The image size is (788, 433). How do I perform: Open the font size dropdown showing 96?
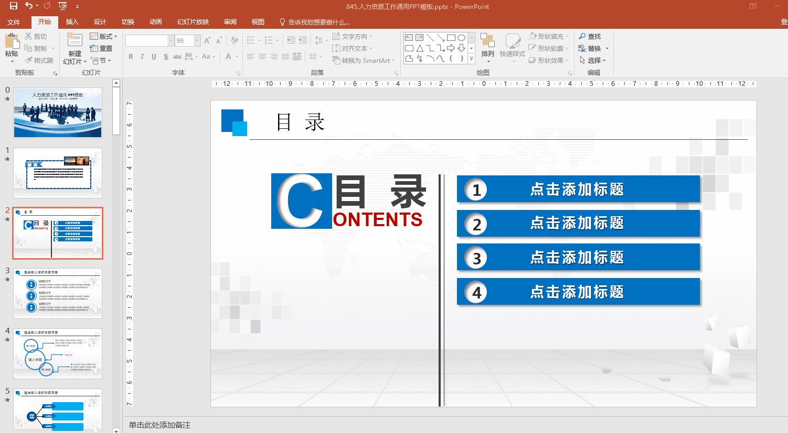(197, 41)
